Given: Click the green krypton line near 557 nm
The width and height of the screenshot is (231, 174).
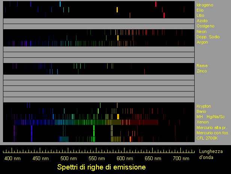Looking at the screenshot, I should (x=100, y=105).
